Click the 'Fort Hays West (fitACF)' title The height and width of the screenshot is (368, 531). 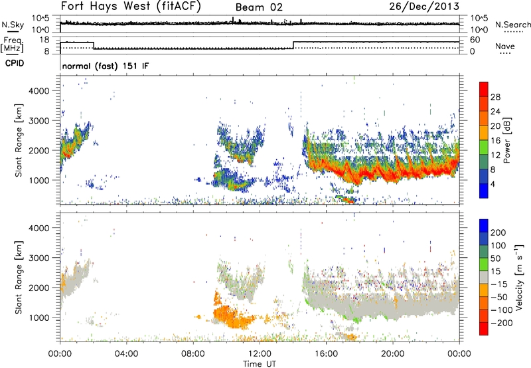pos(131,7)
